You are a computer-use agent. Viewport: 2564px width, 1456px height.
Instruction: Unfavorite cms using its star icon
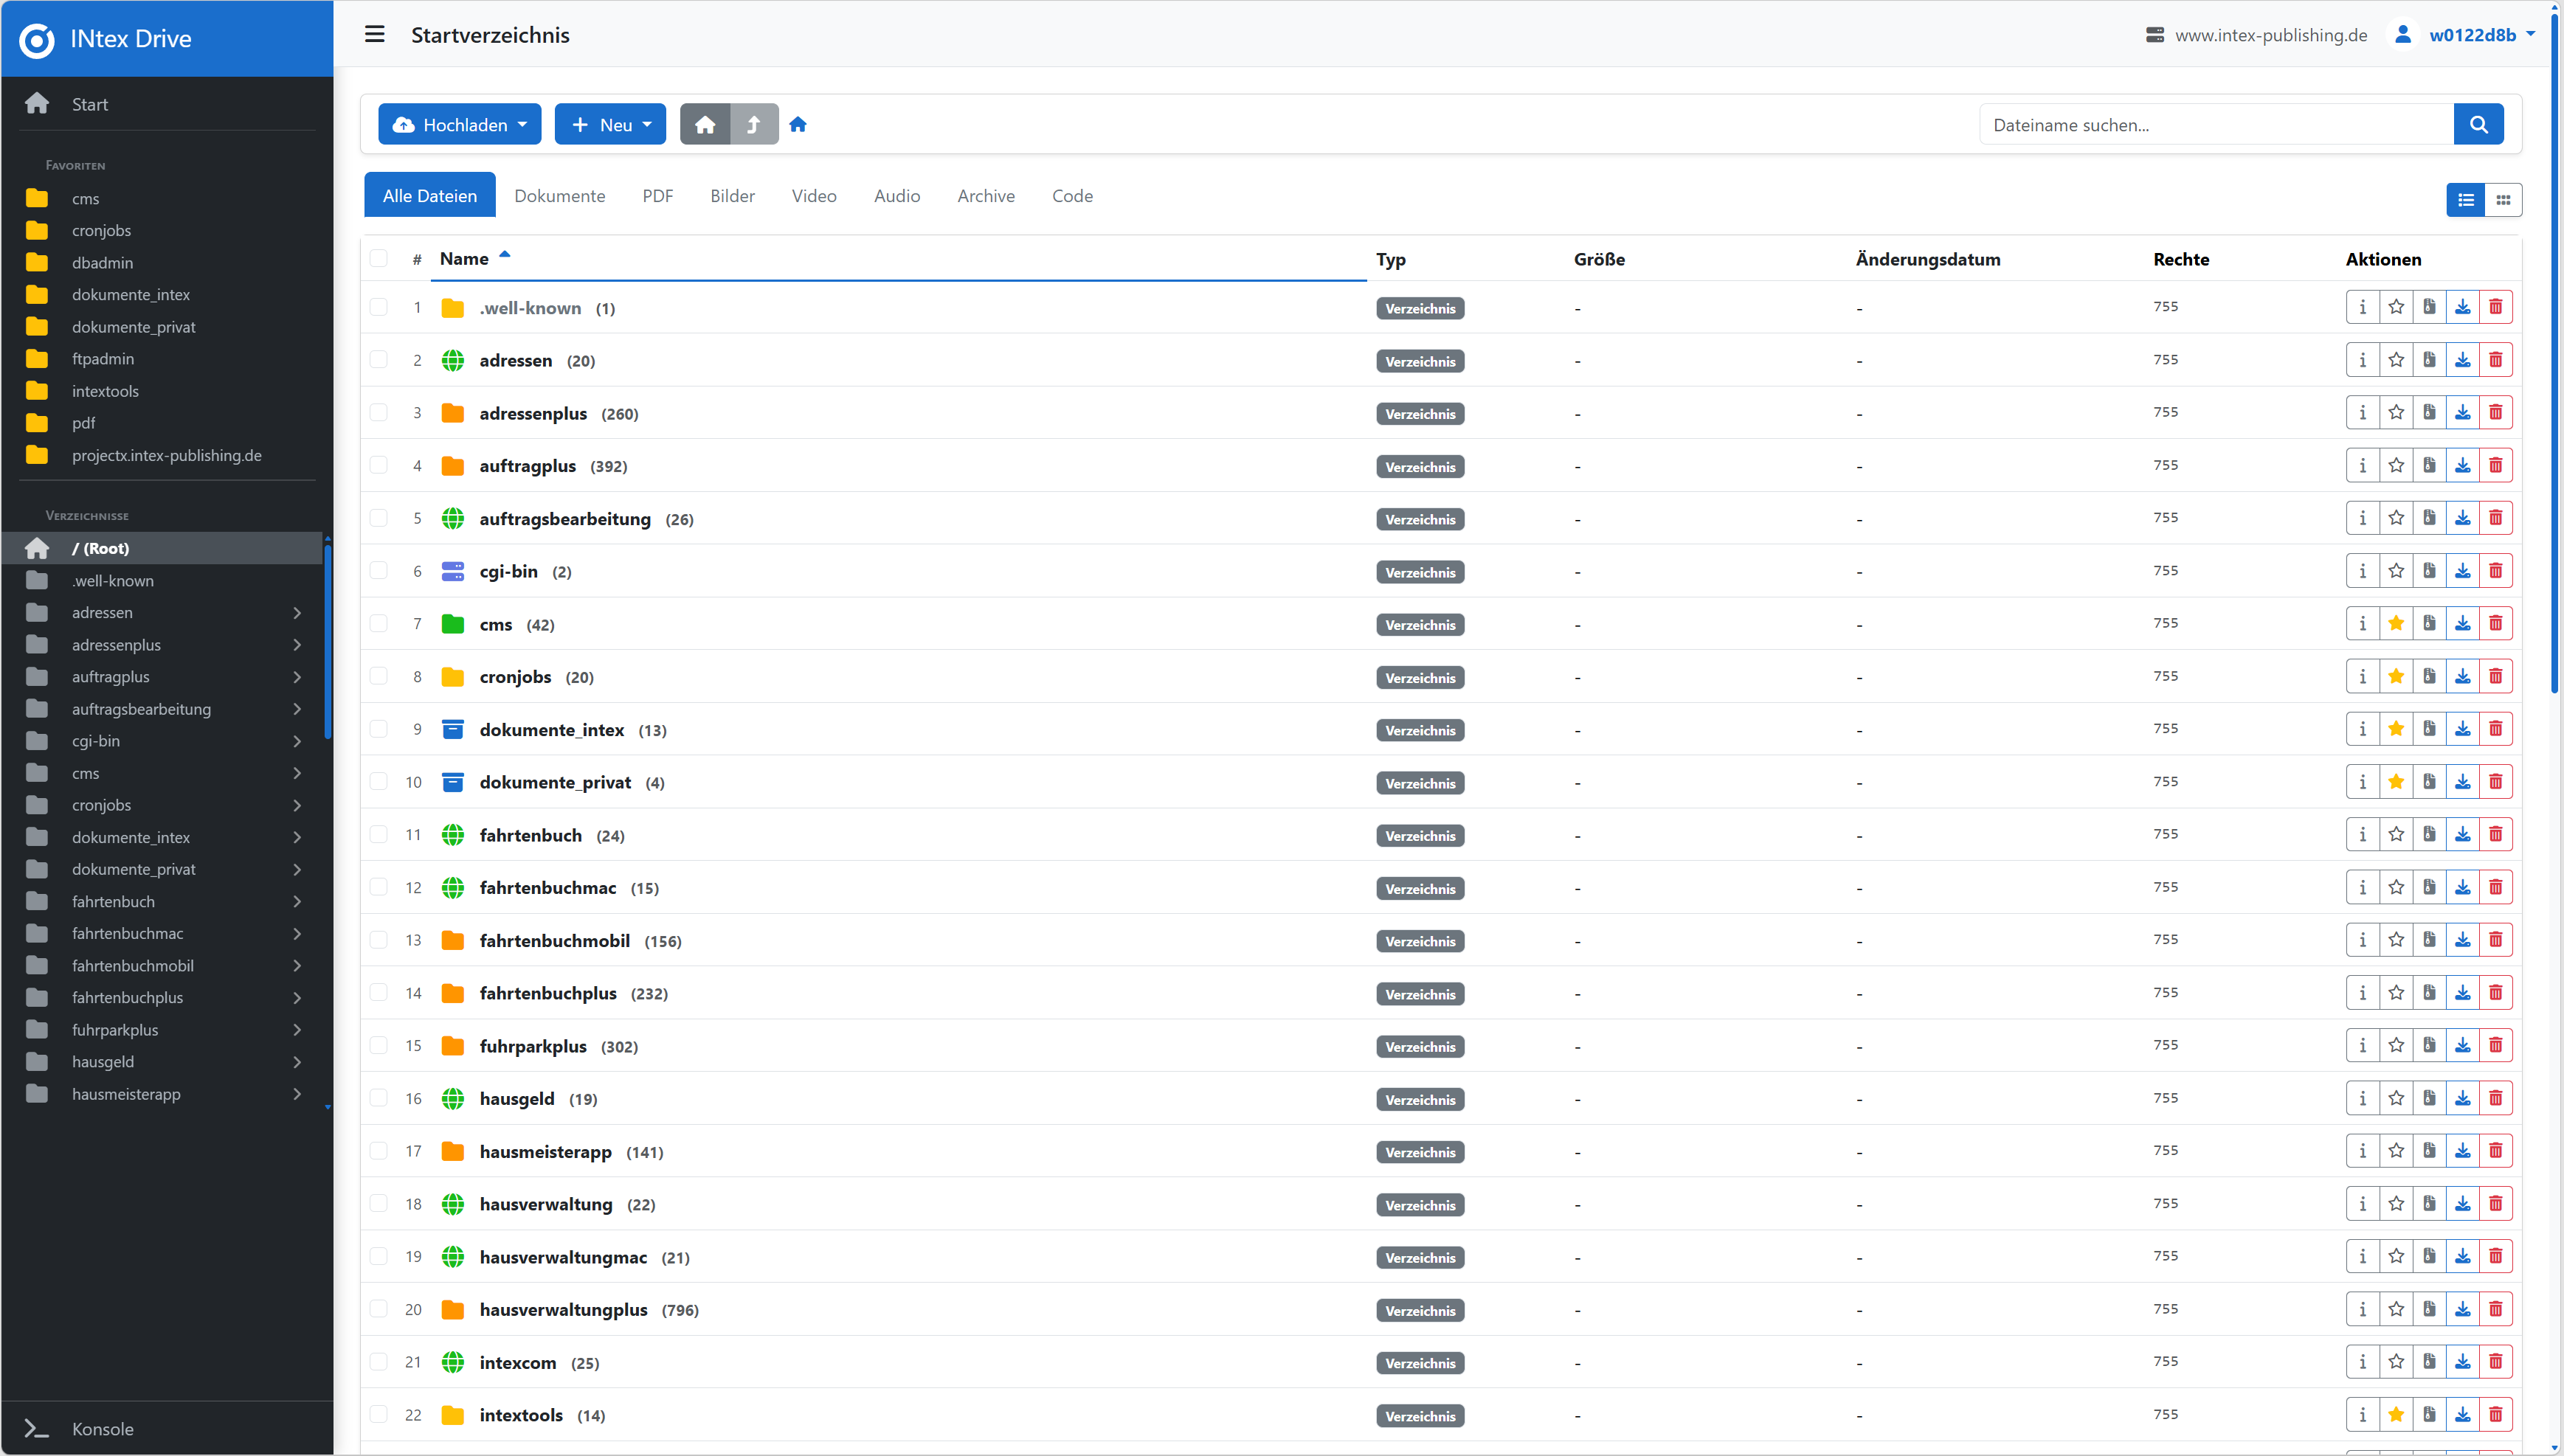2395,624
